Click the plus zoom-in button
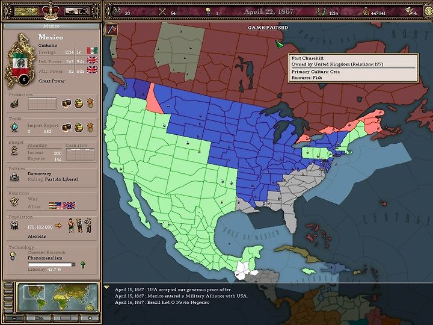Viewport: 433px width, 325px height. (x=90, y=318)
